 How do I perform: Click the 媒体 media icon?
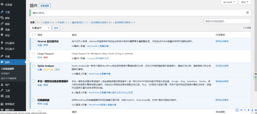[2, 18]
